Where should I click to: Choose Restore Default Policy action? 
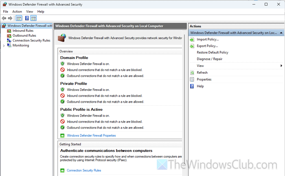pyautogui.click(x=212, y=53)
